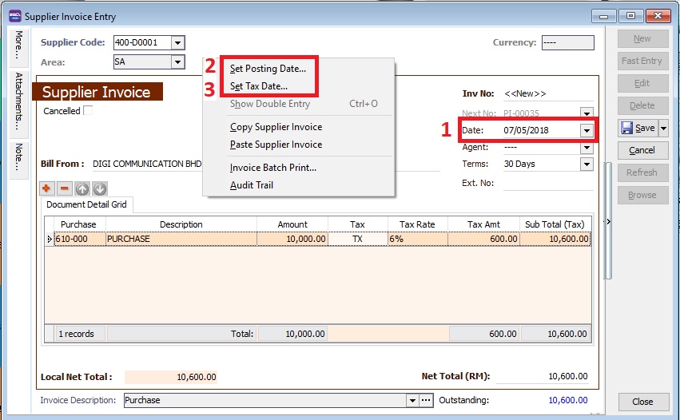Click the Save button with disk icon
This screenshot has height=420, width=680.
(x=637, y=128)
